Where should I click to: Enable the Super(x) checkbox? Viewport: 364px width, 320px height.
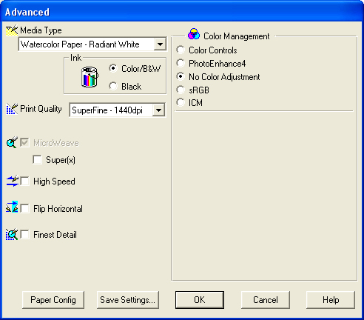37,159
